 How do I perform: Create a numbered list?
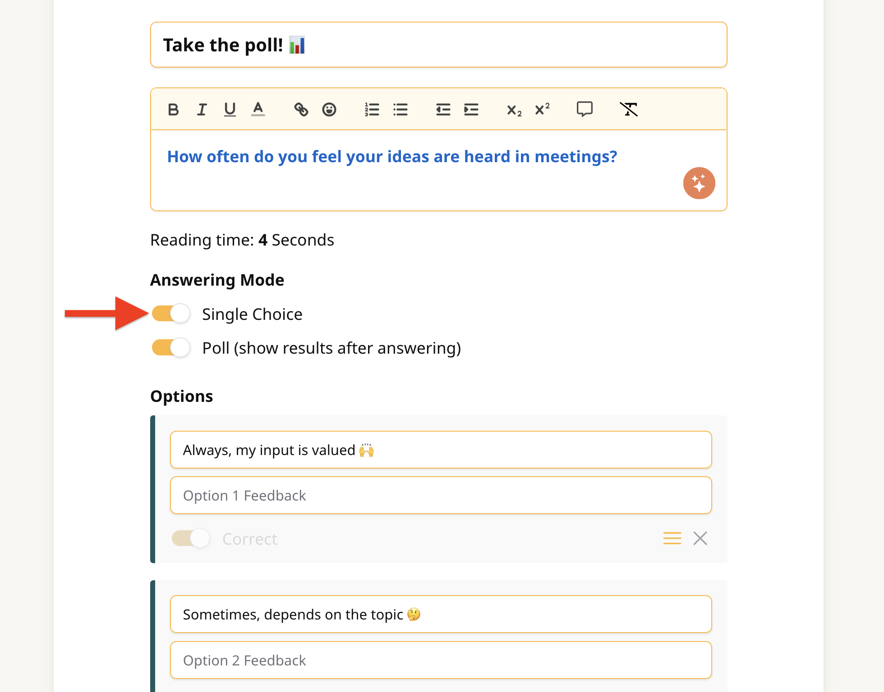click(372, 109)
